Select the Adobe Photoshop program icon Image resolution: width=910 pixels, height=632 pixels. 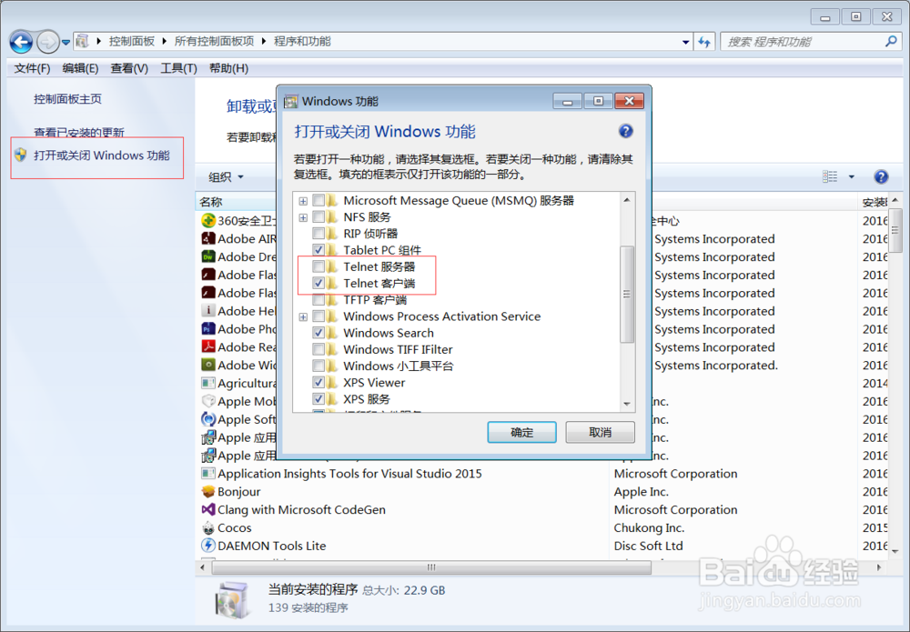[207, 329]
